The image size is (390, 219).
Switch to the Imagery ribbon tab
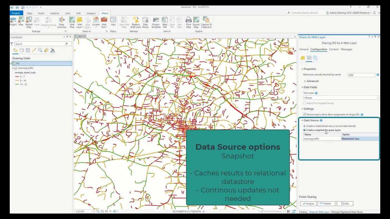pyautogui.click(x=91, y=13)
